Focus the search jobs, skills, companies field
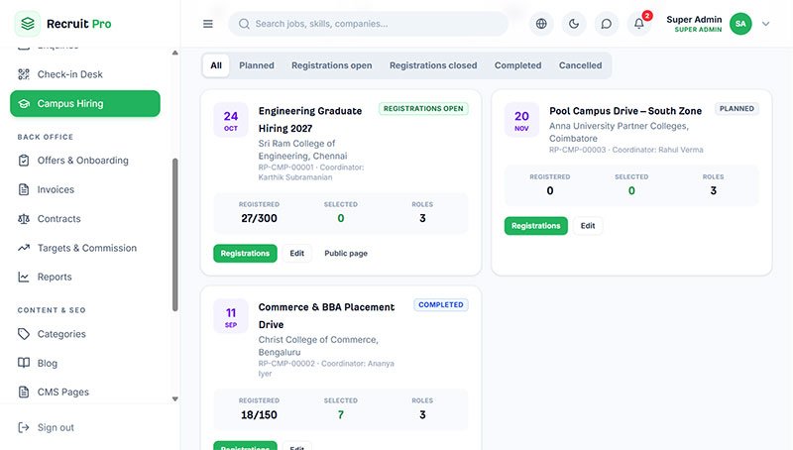Viewport: 793px width, 450px height. tap(368, 24)
